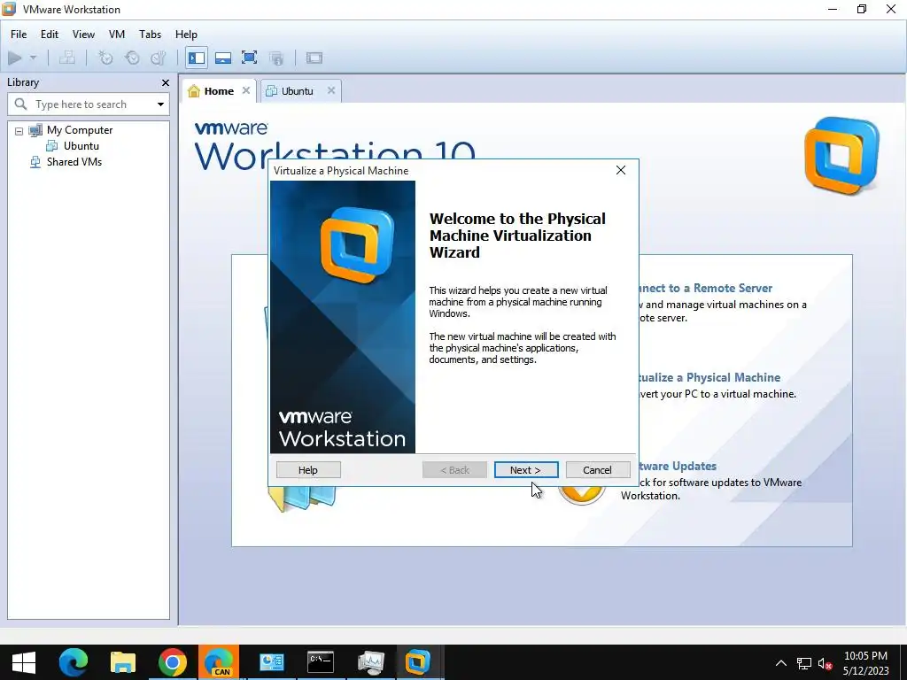907x680 pixels.
Task: Open the Tabs menu
Action: coord(150,35)
